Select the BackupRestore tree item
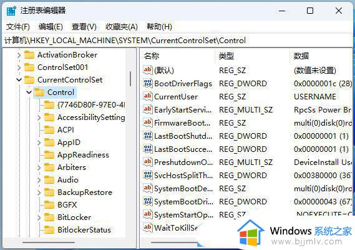Image resolution: width=355 pixels, height=250 pixels. point(85,192)
